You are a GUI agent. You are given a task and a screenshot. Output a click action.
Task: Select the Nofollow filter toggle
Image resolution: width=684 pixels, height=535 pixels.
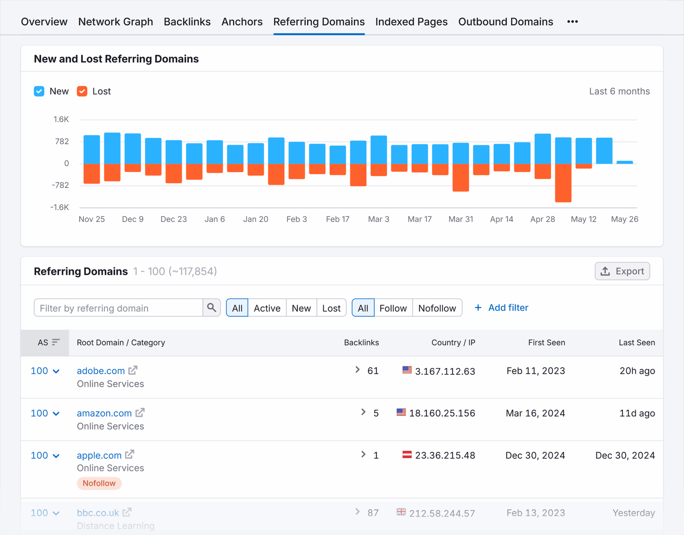point(437,308)
